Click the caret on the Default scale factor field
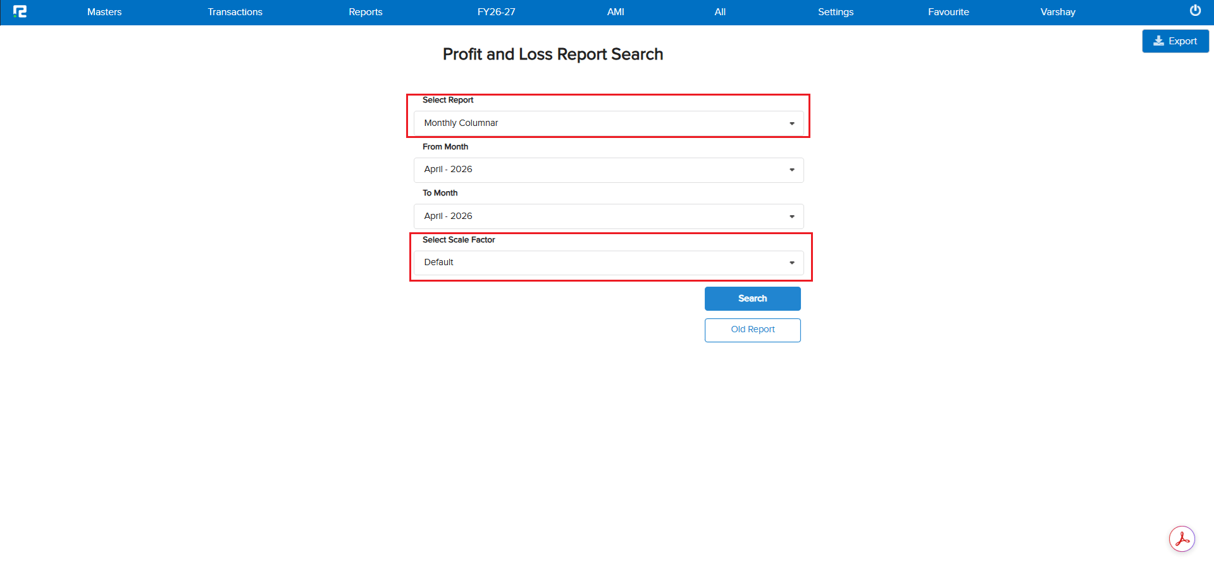This screenshot has width=1214, height=574. click(x=792, y=263)
